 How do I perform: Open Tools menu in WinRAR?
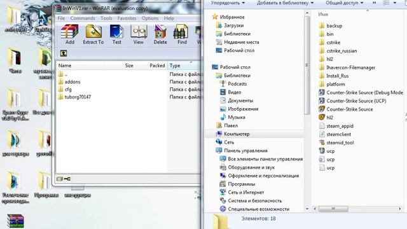(x=106, y=18)
